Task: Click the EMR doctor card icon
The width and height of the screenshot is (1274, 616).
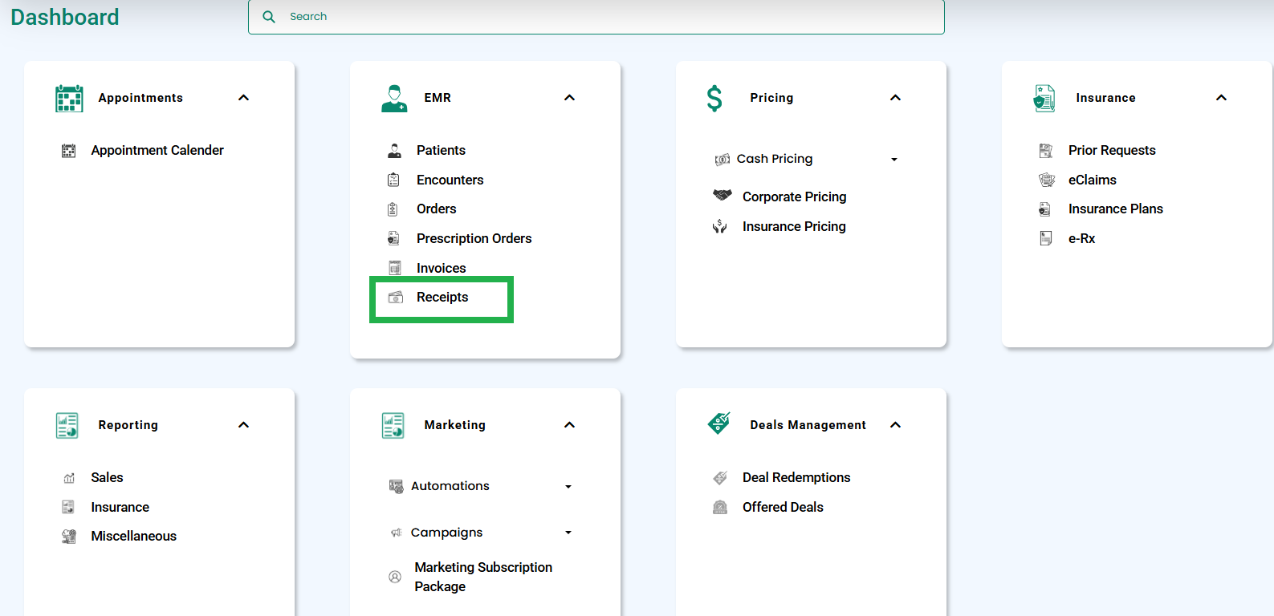Action: (x=394, y=98)
